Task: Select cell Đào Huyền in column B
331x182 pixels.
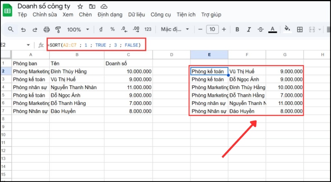Action: pos(77,111)
